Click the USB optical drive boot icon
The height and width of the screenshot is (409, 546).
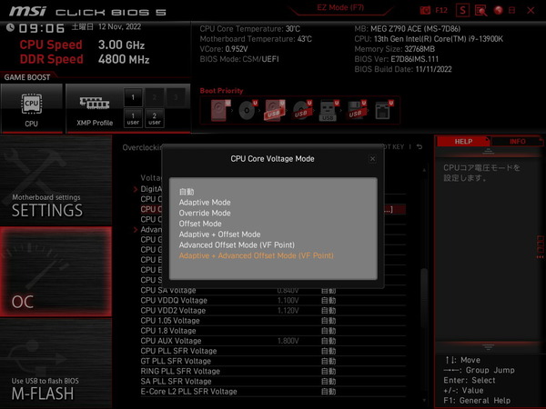click(301, 111)
